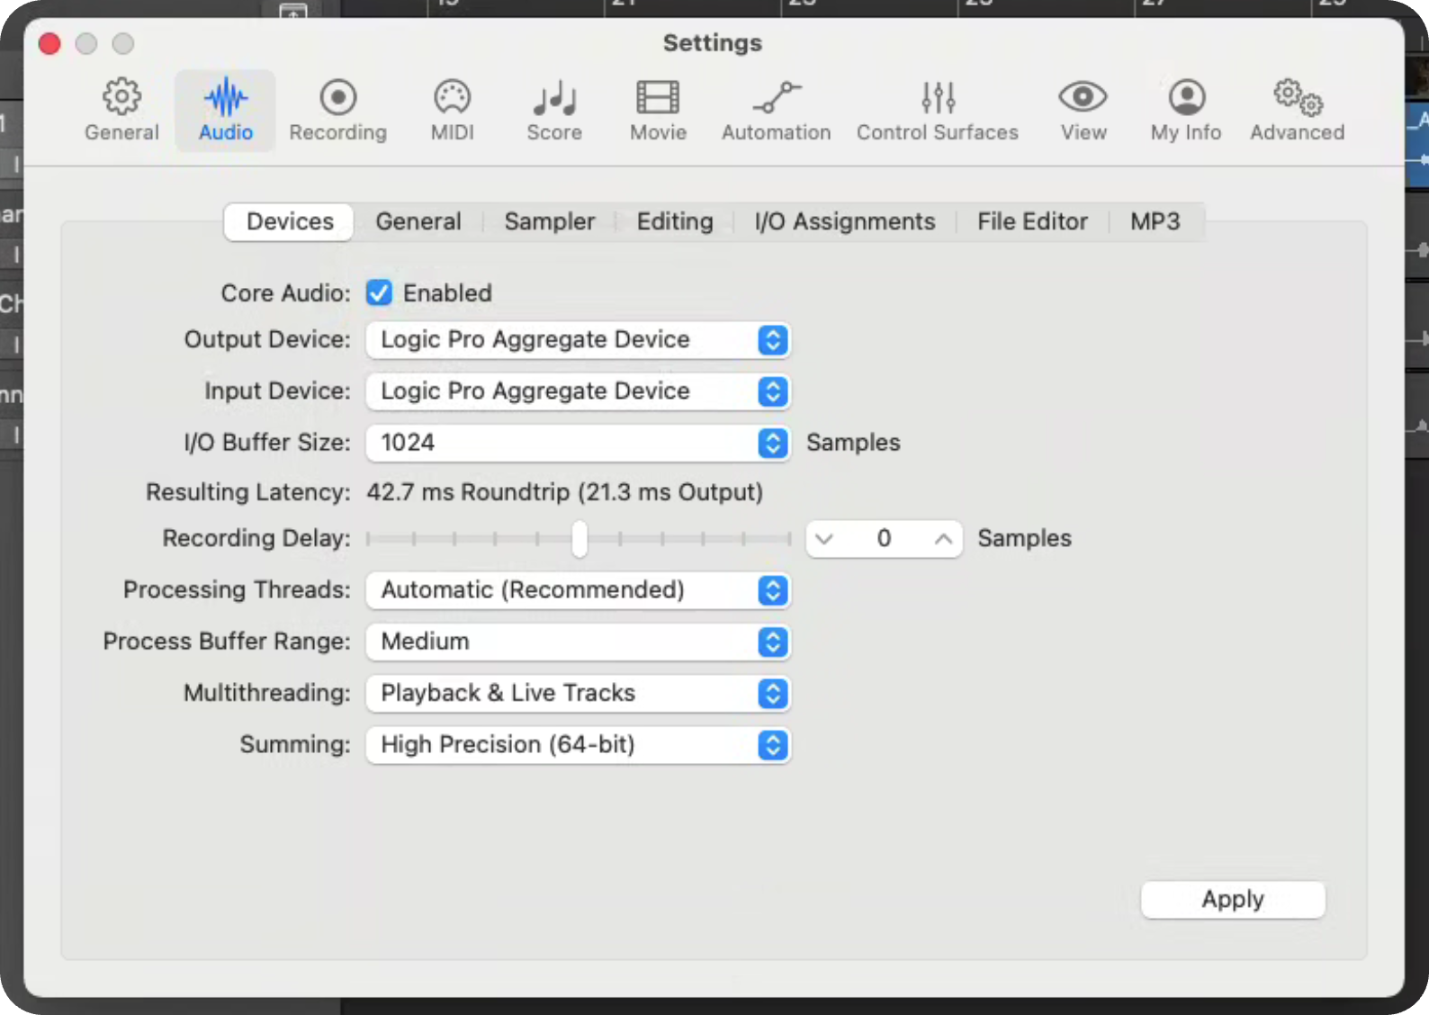Click the Recording Delay value field
This screenshot has width=1429, height=1015.
(884, 539)
